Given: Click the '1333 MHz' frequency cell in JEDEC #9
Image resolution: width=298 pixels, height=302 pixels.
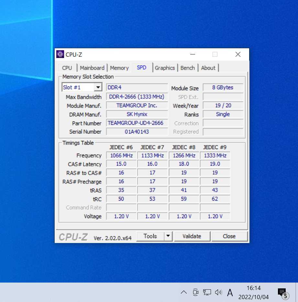Looking at the screenshot, I should (215, 156).
